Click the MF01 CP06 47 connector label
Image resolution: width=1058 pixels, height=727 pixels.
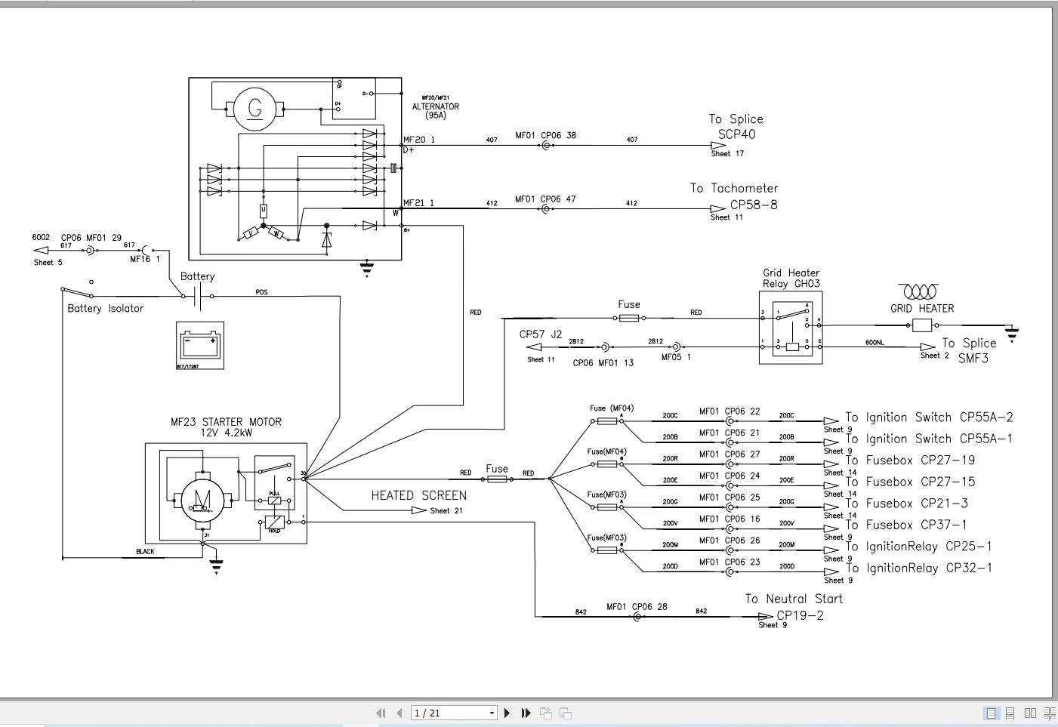click(545, 199)
